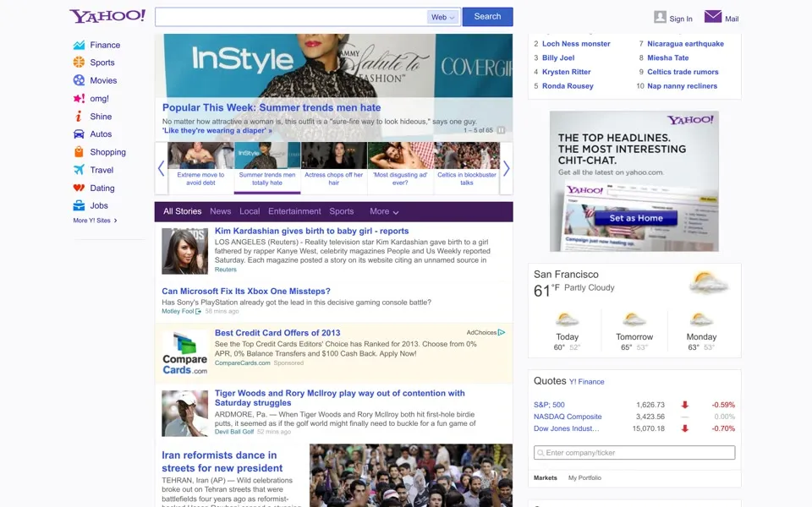The width and height of the screenshot is (812, 507).
Task: Open the NASDAQ Composite quote
Action: [568, 417]
